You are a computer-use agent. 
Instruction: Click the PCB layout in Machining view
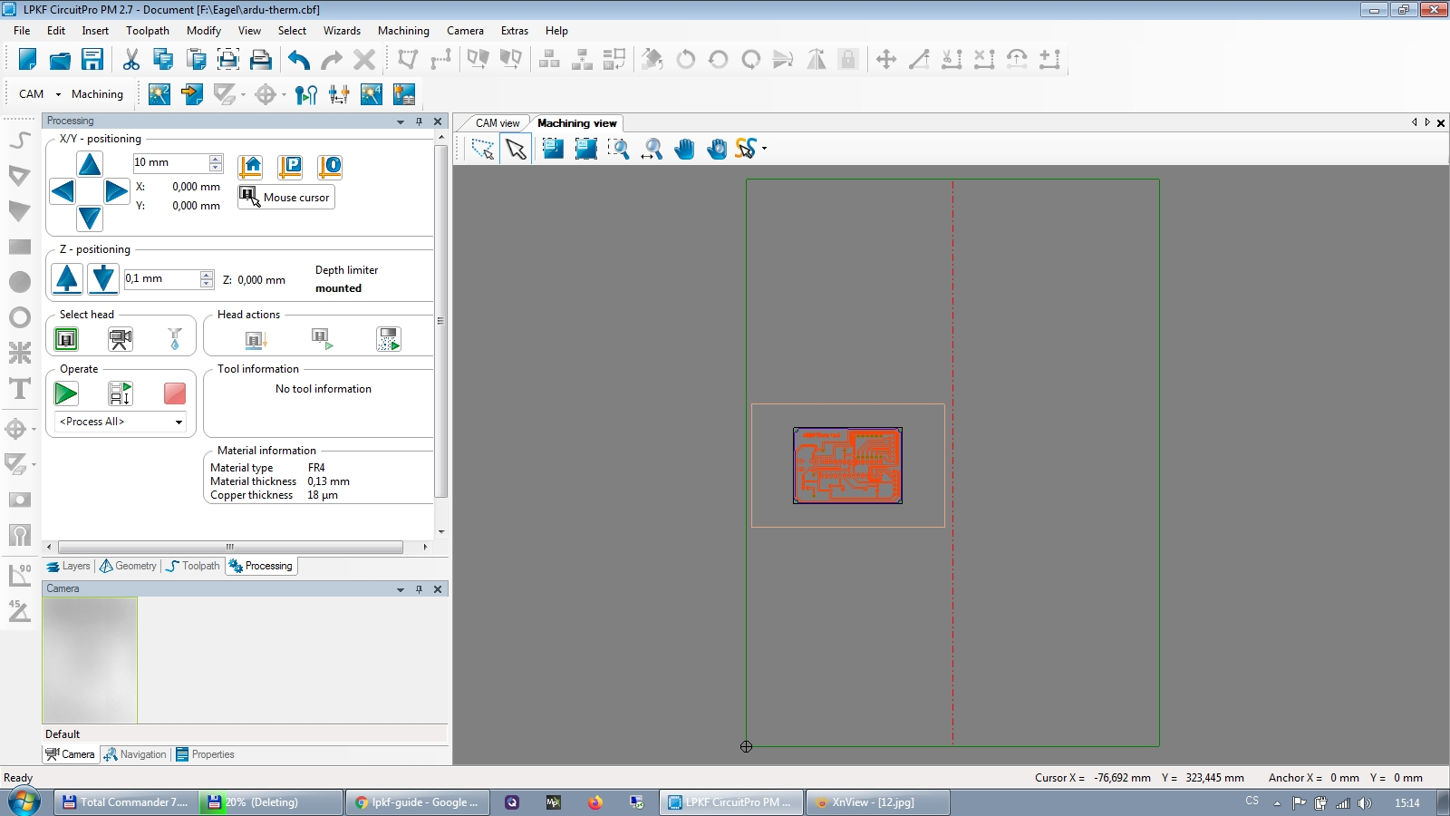tap(847, 465)
